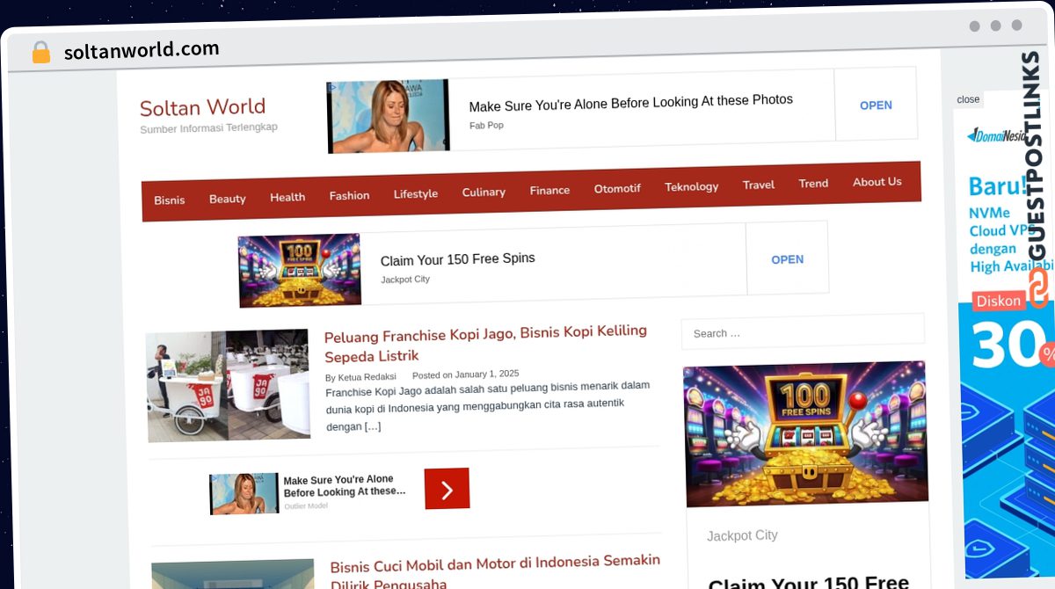The image size is (1055, 589).
Task: Click the red arrow button in inline ad
Action: 447,489
